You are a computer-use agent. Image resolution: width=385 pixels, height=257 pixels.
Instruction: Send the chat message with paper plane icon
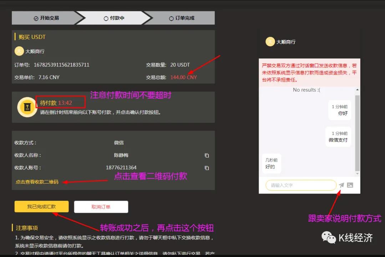click(341, 185)
